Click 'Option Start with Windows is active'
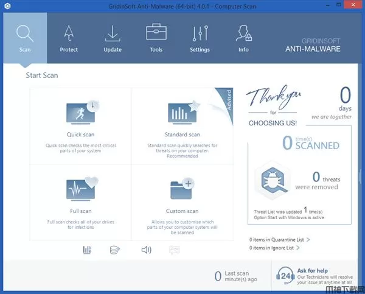The image size is (365, 294). point(289,217)
